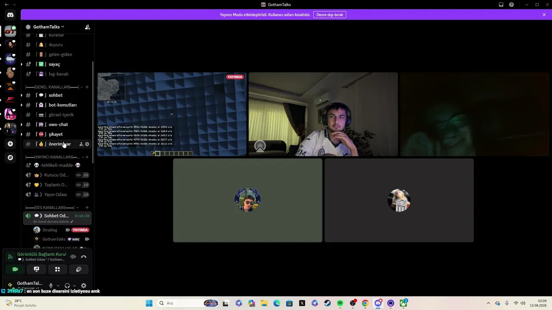552x310 pixels.
Task: Show hidden system tray icons
Action: (488, 303)
